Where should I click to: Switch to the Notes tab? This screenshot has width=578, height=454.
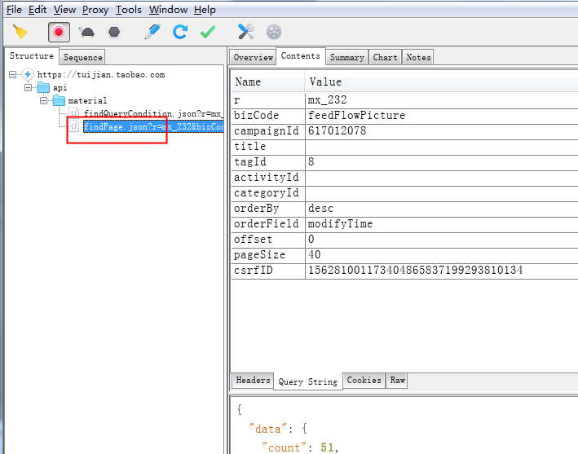(418, 58)
